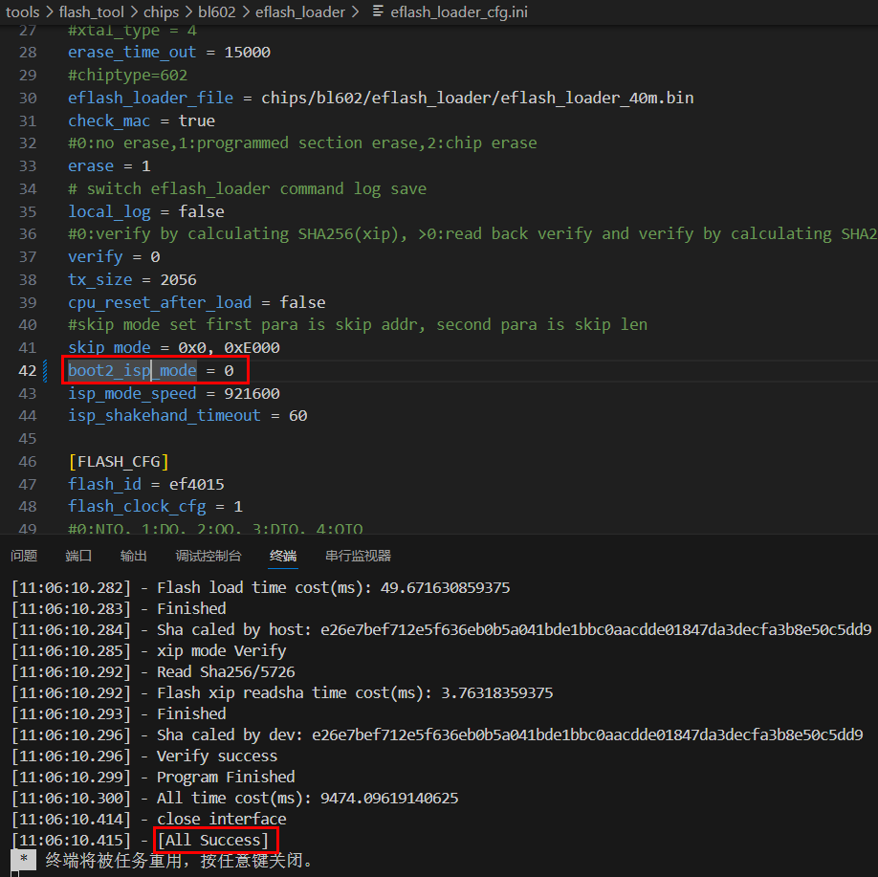Click the '[All Success]' terminal message
The height and width of the screenshot is (877, 878).
click(x=214, y=840)
